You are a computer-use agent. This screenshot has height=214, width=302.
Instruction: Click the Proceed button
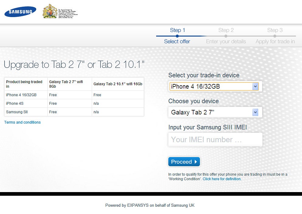tap(184, 162)
